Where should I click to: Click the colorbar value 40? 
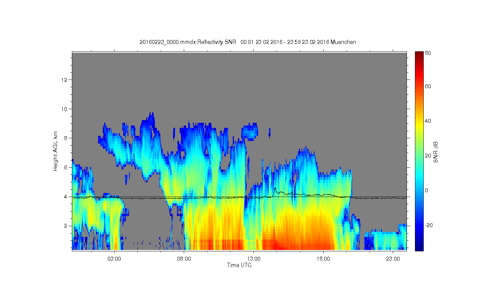click(428, 121)
